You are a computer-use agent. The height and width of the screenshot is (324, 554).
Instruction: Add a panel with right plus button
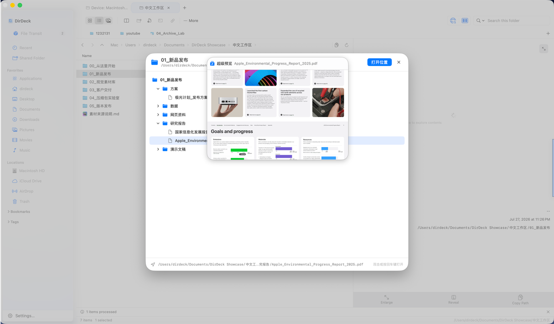pyautogui.click(x=548, y=34)
